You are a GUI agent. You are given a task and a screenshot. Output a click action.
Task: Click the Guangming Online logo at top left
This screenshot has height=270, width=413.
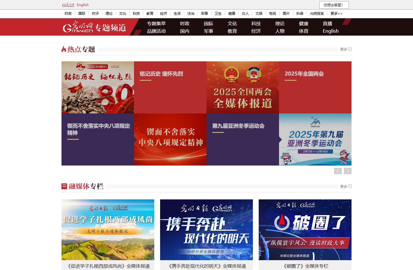pyautogui.click(x=68, y=5)
